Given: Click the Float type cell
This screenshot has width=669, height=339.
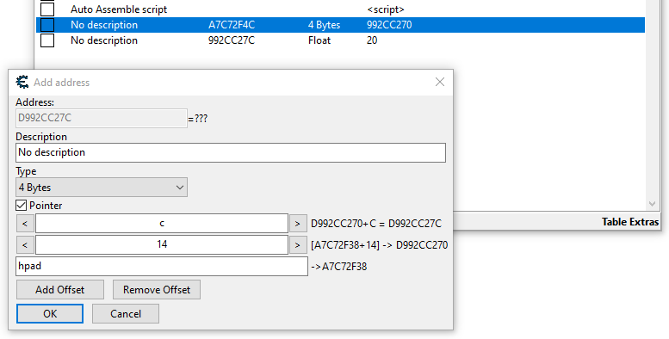Looking at the screenshot, I should pos(319,40).
